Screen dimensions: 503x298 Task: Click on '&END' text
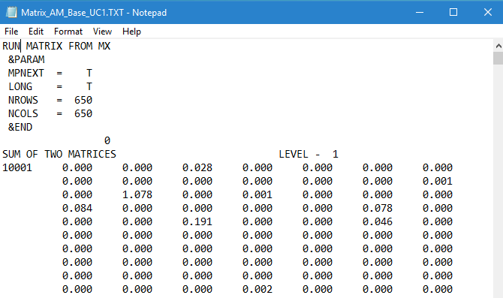[x=20, y=127]
